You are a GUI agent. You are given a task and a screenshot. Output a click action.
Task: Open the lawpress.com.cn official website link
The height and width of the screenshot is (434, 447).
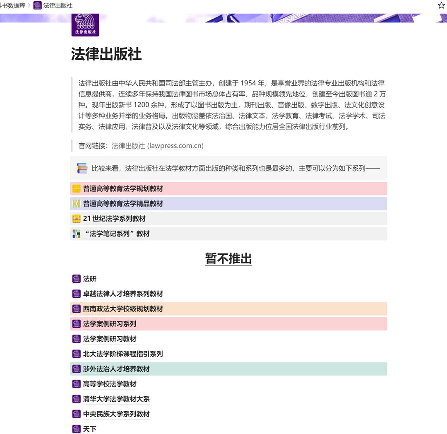158,146
